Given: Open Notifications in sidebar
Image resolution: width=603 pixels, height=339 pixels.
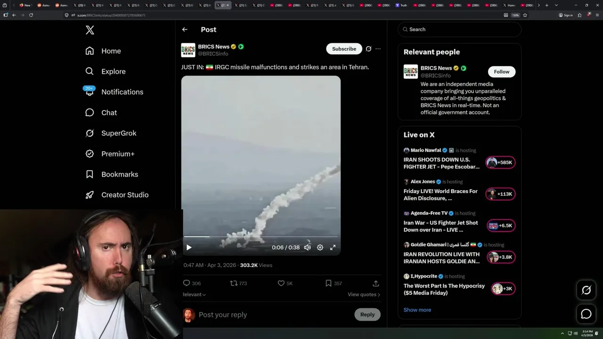Looking at the screenshot, I should [114, 92].
